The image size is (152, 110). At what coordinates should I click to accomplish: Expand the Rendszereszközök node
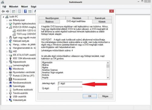pyautogui.click(x=7, y=83)
